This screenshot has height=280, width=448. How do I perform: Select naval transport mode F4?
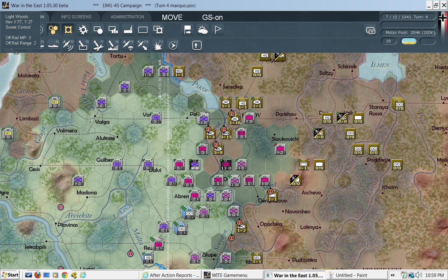click(x=53, y=45)
